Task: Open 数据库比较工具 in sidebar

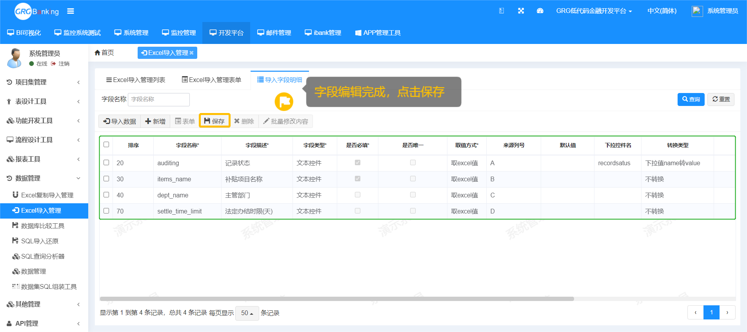Action: click(44, 226)
